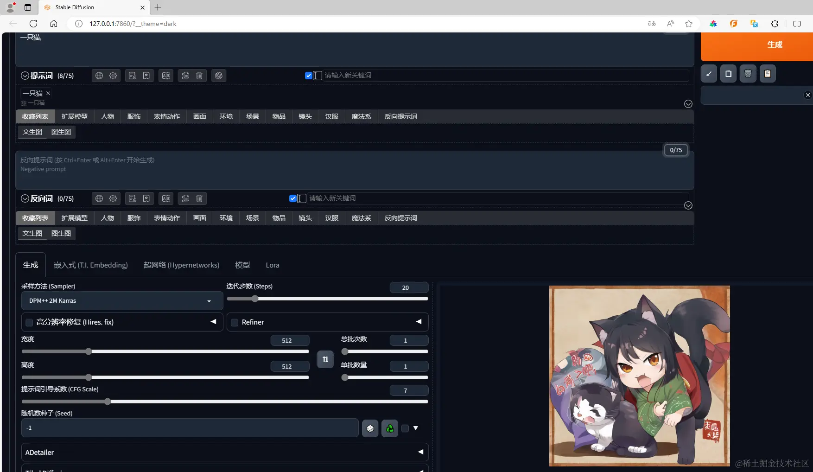The width and height of the screenshot is (813, 472).
Task: Collapse the 反向词 section circle chevron
Action: coord(25,198)
